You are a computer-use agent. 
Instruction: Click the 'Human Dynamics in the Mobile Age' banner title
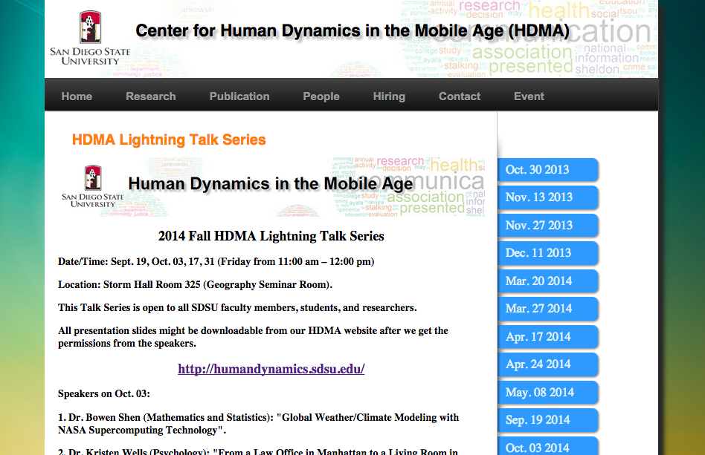tap(271, 184)
